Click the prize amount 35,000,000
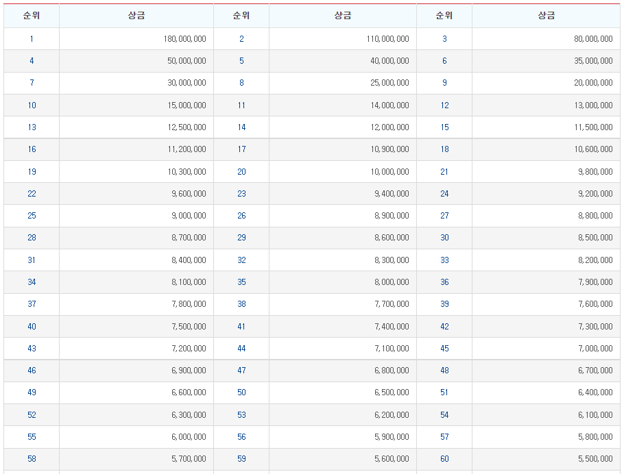Viewport: 624px width, 474px height. (x=593, y=61)
